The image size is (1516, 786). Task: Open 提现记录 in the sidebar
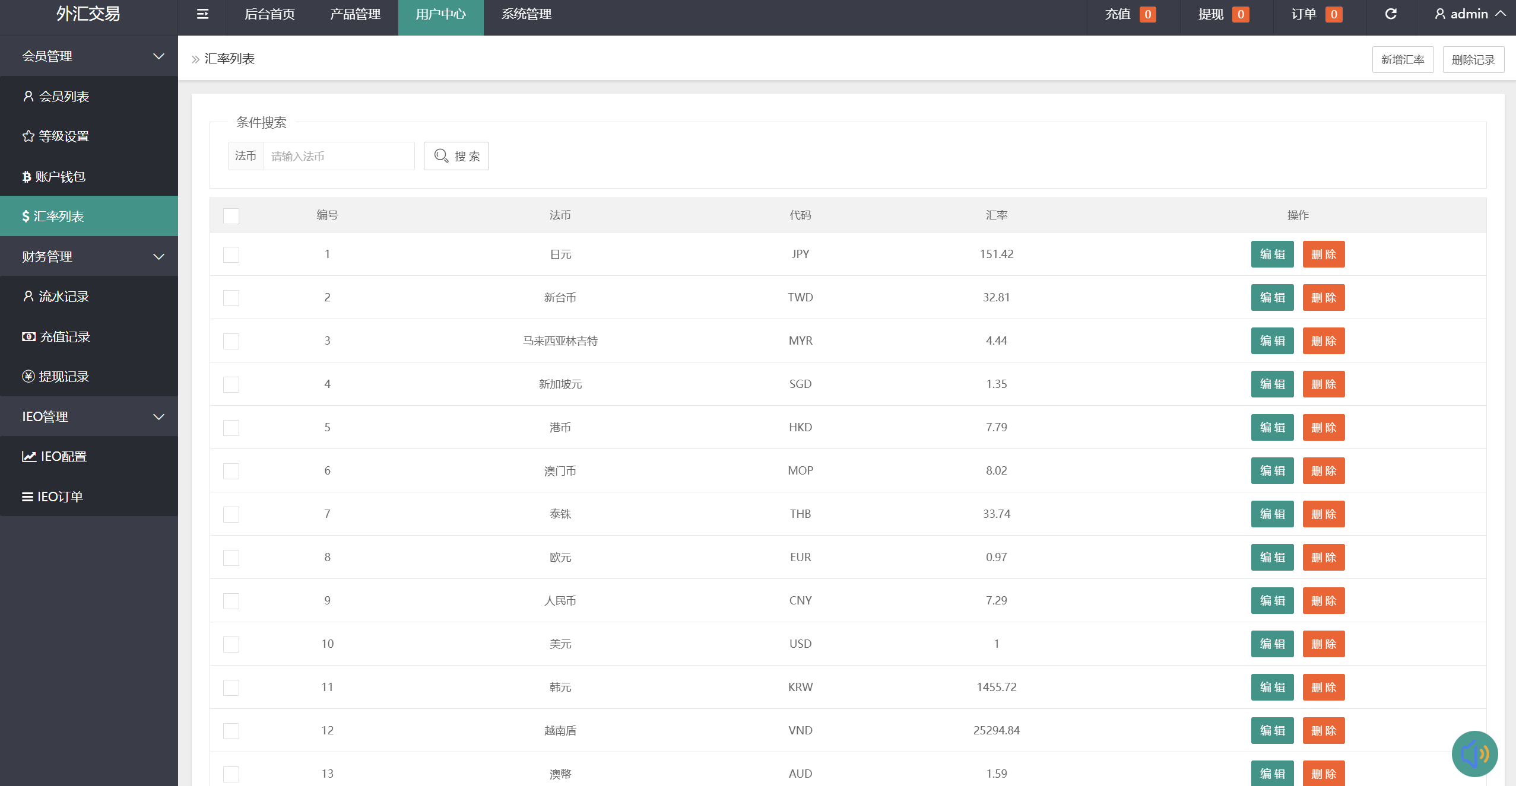[x=89, y=376]
